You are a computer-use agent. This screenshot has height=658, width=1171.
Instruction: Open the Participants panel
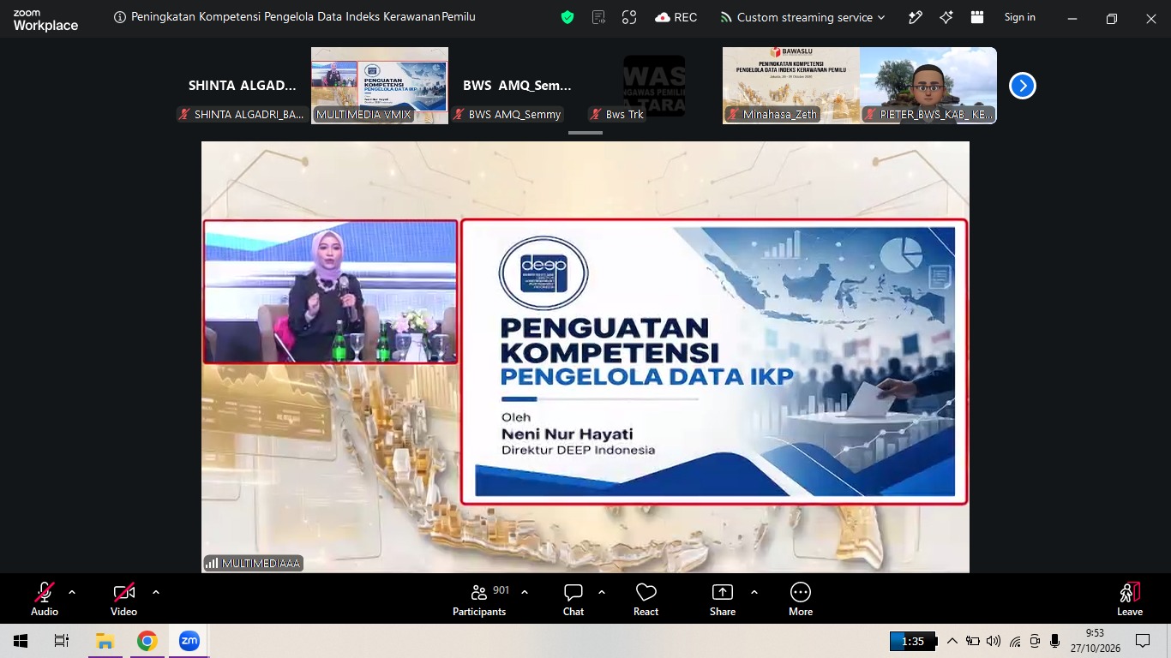tap(480, 599)
